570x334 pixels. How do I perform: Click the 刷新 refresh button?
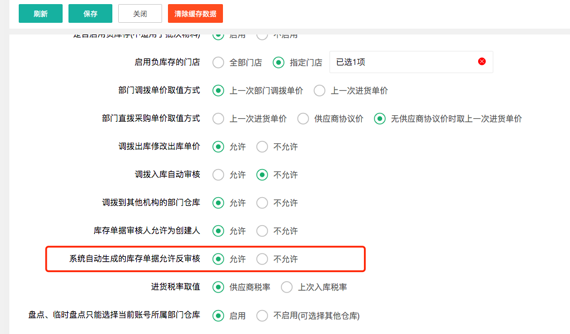click(x=40, y=14)
